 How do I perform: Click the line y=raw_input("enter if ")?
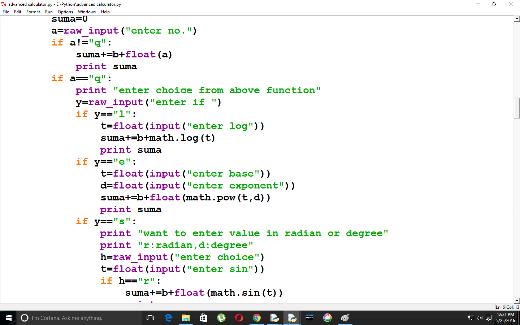148,102
